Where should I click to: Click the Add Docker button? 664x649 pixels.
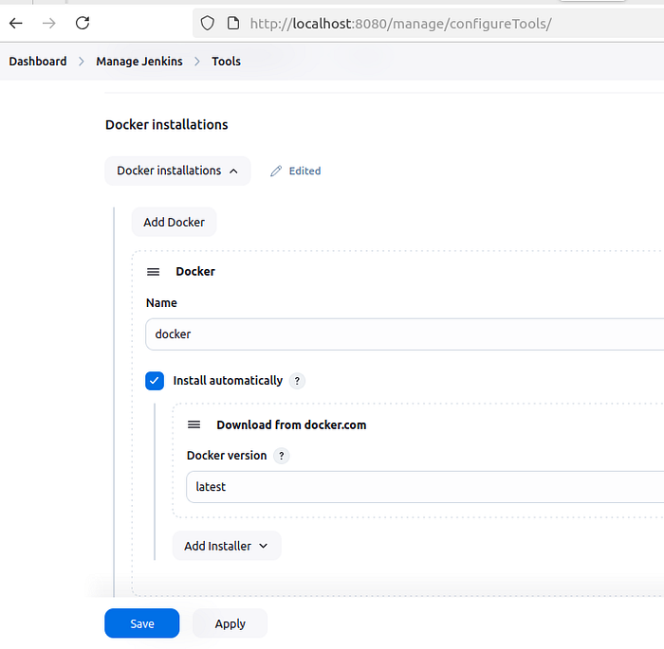[174, 222]
